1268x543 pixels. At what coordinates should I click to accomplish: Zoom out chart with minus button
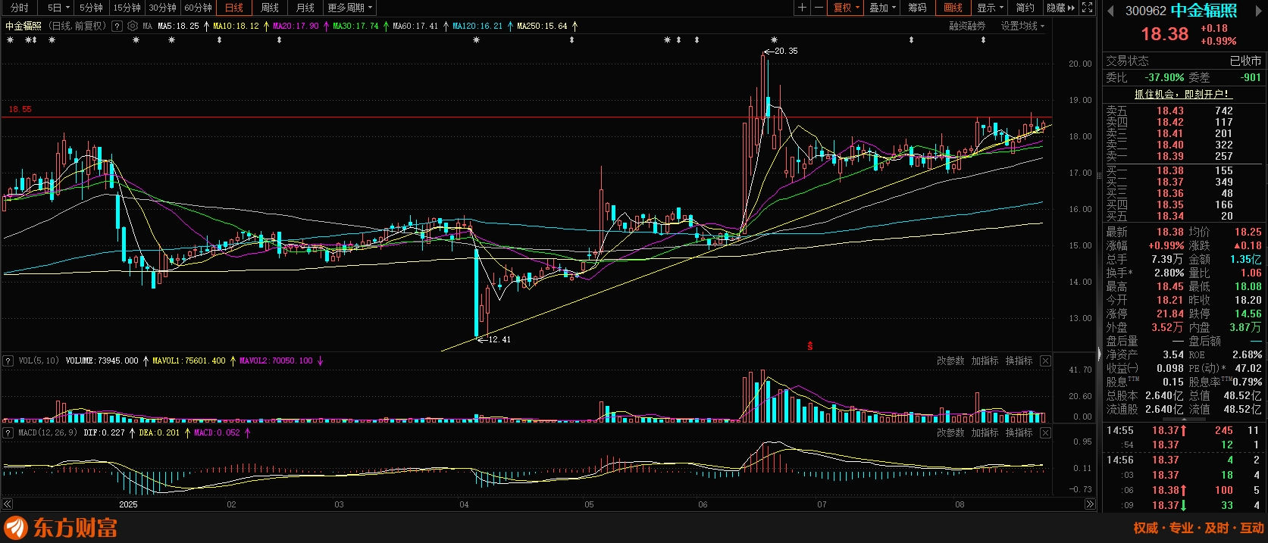pyautogui.click(x=819, y=8)
